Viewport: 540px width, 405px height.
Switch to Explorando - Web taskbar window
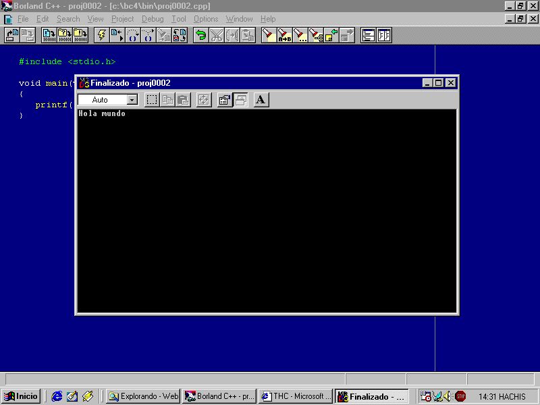tap(143, 396)
